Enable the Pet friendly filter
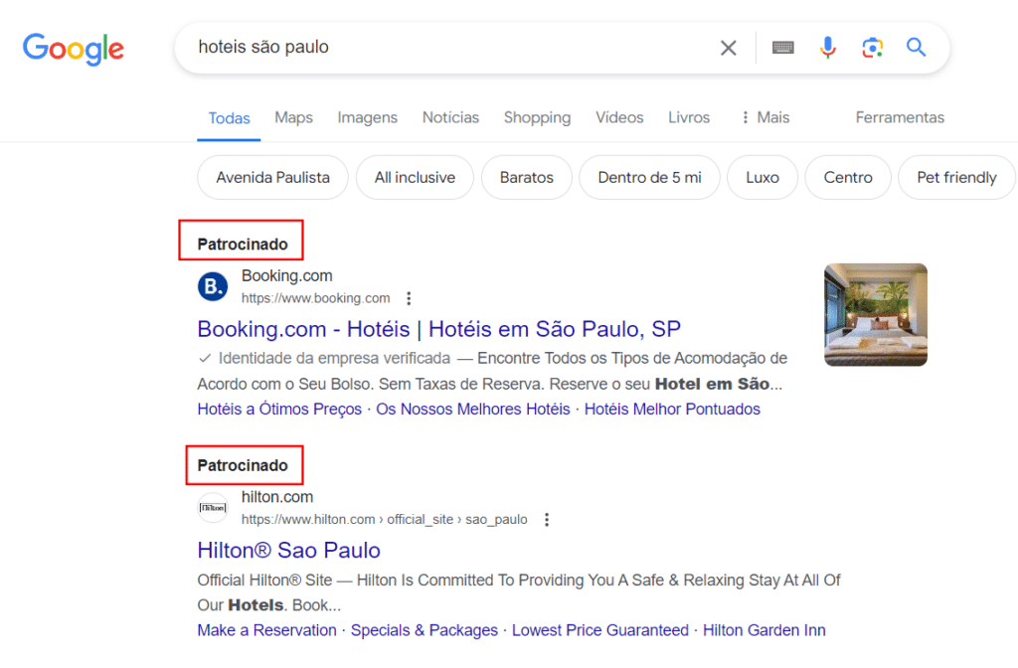The image size is (1018, 668). (x=955, y=177)
